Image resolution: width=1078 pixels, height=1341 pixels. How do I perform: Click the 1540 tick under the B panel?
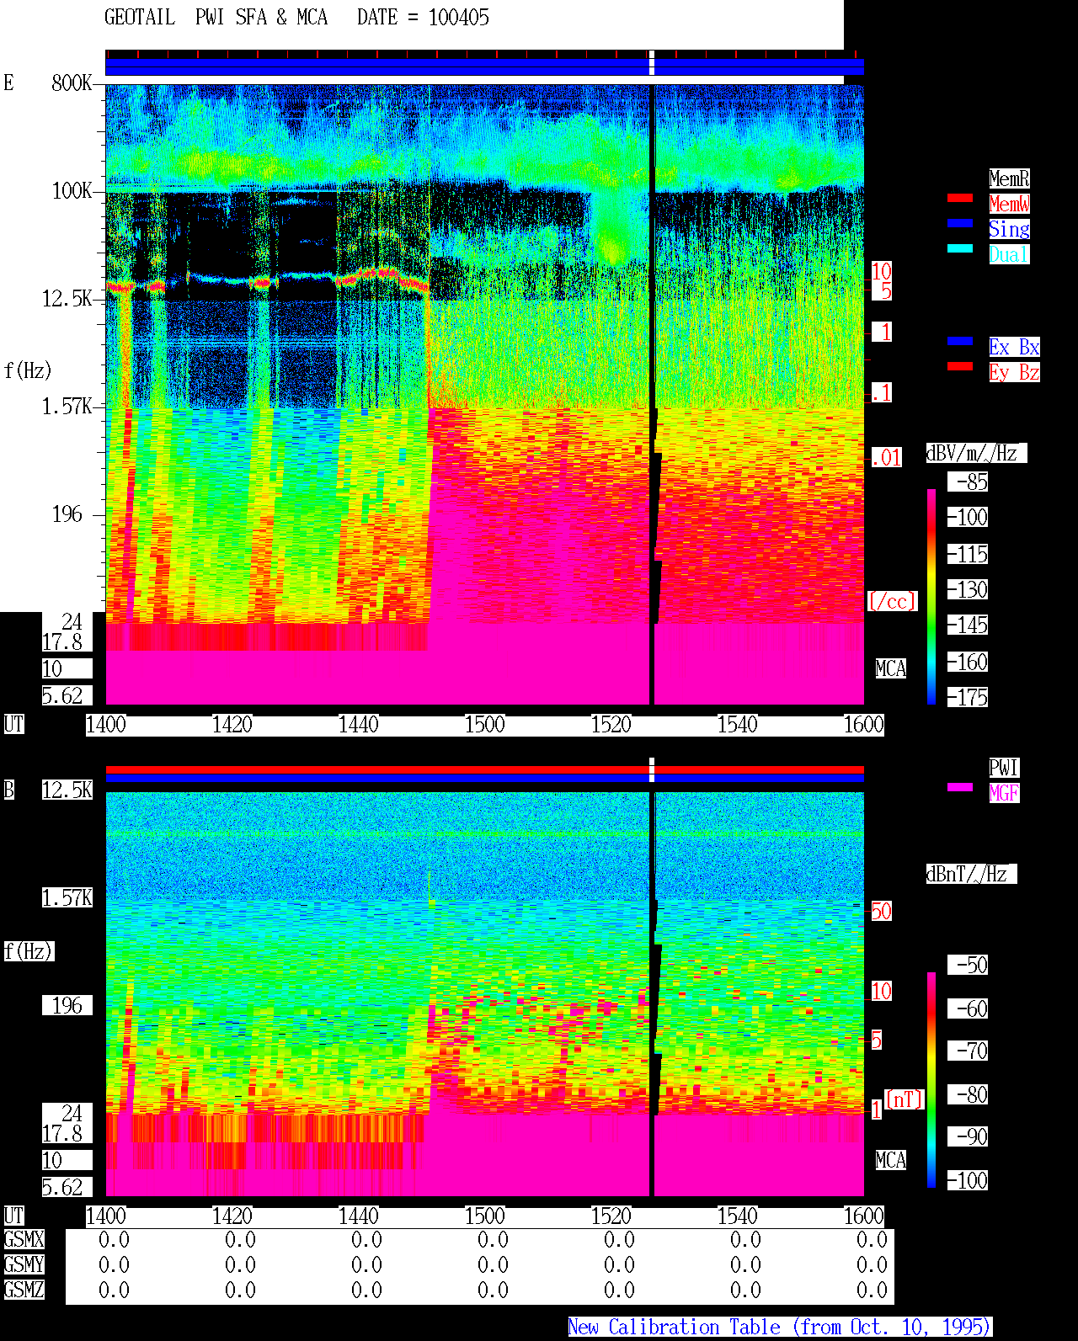click(x=737, y=1216)
